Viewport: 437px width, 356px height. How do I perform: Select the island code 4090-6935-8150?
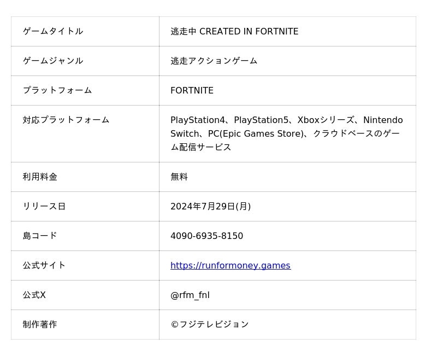[x=206, y=236]
